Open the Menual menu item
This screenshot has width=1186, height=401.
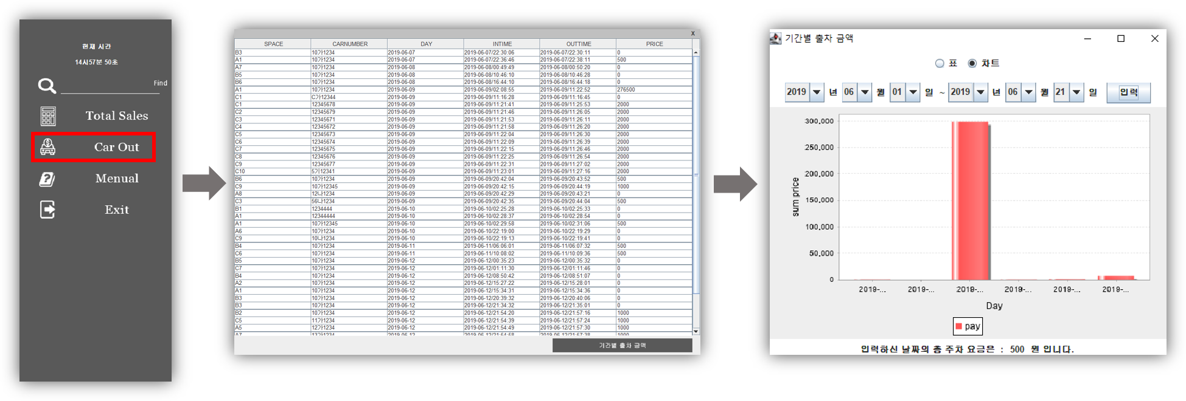point(117,179)
